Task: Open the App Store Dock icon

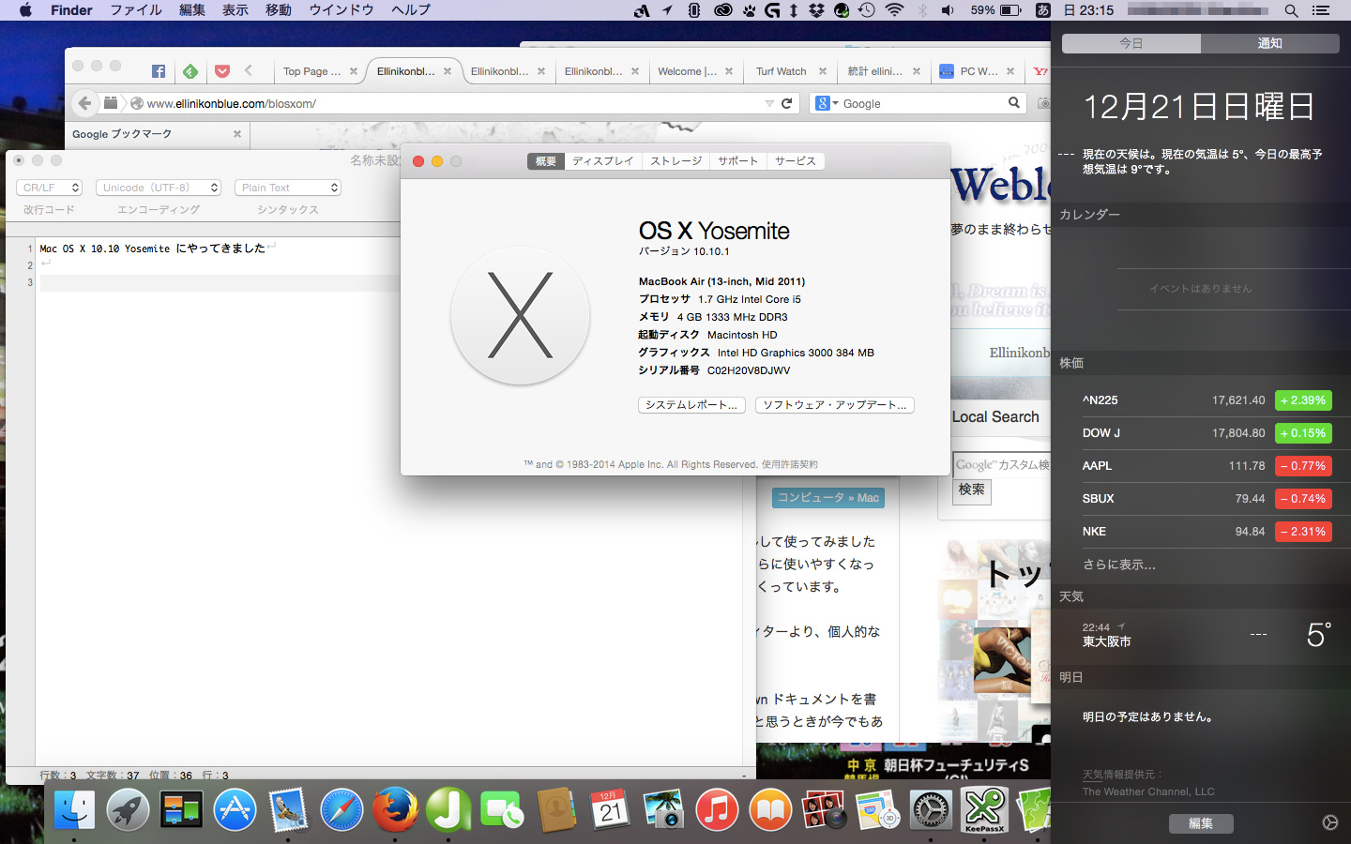Action: click(x=235, y=809)
